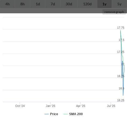Click the blue Price legend line swatch
This screenshot has width=127, height=121.
click(x=47, y=114)
